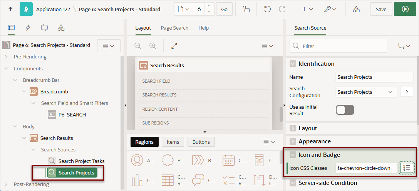
Task: Open the Layout pane menu
Action: point(268,46)
